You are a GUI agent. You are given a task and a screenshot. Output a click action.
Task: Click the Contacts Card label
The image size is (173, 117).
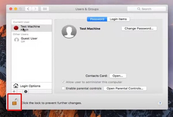click(96, 76)
